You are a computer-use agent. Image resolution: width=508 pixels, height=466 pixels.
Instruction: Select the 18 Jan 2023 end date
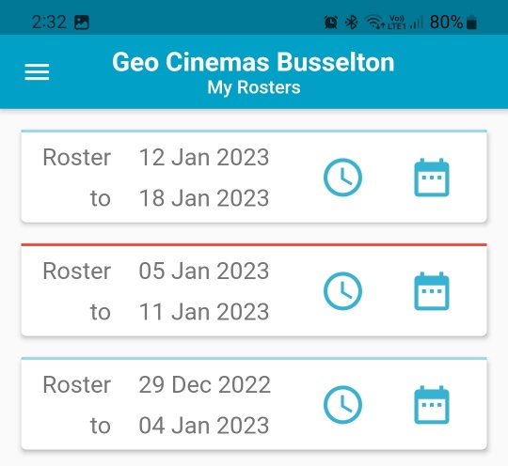(204, 198)
